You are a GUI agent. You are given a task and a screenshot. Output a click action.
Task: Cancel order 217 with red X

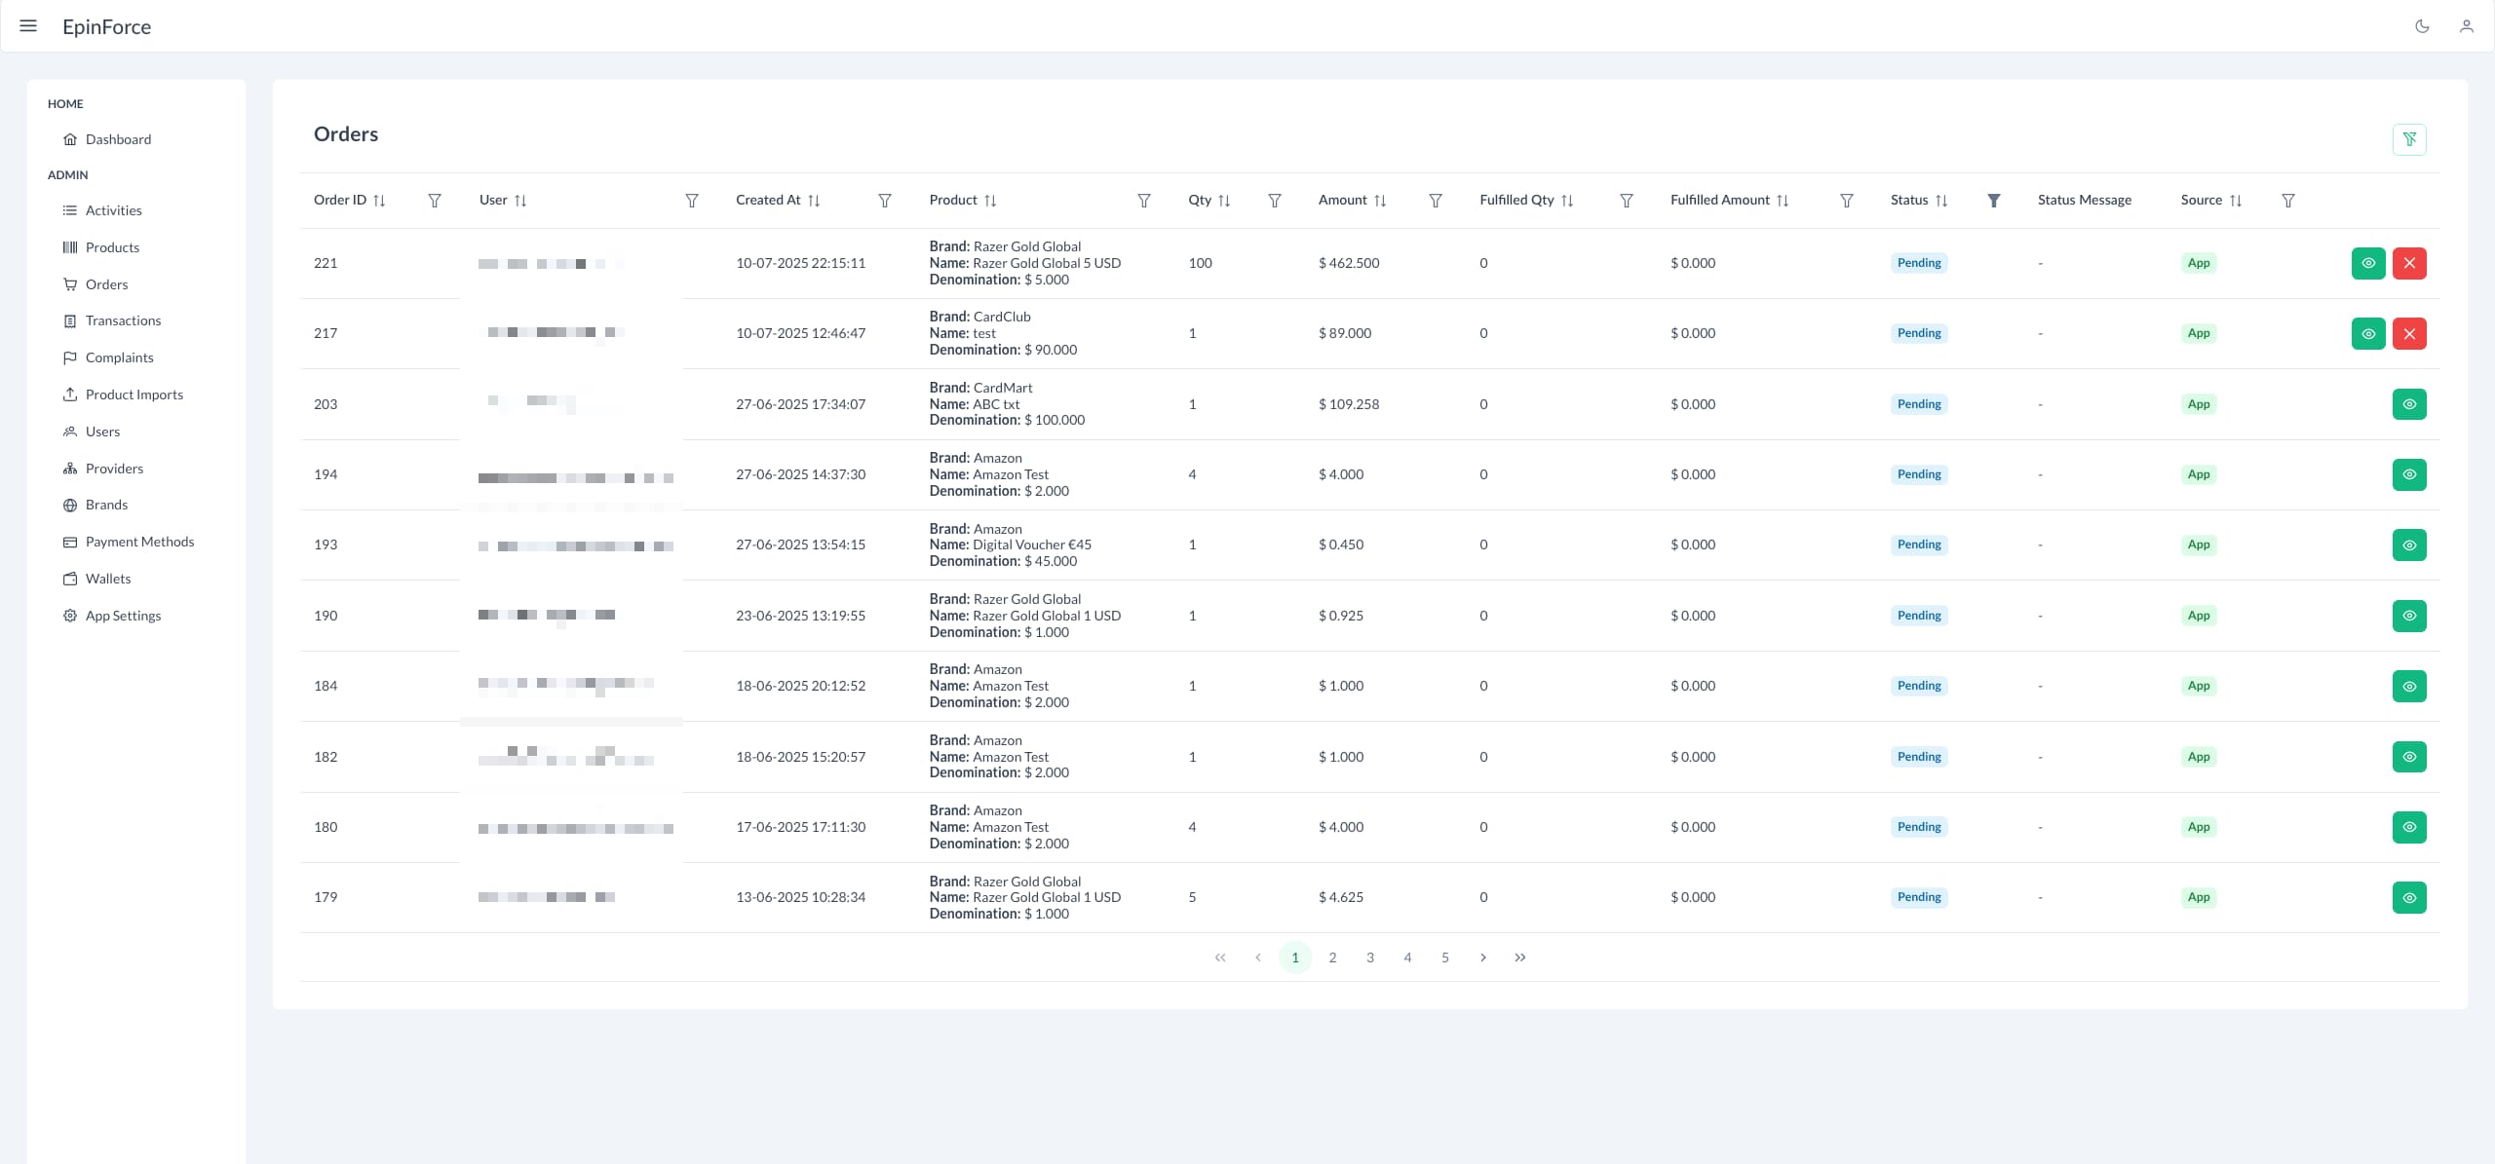(2408, 334)
